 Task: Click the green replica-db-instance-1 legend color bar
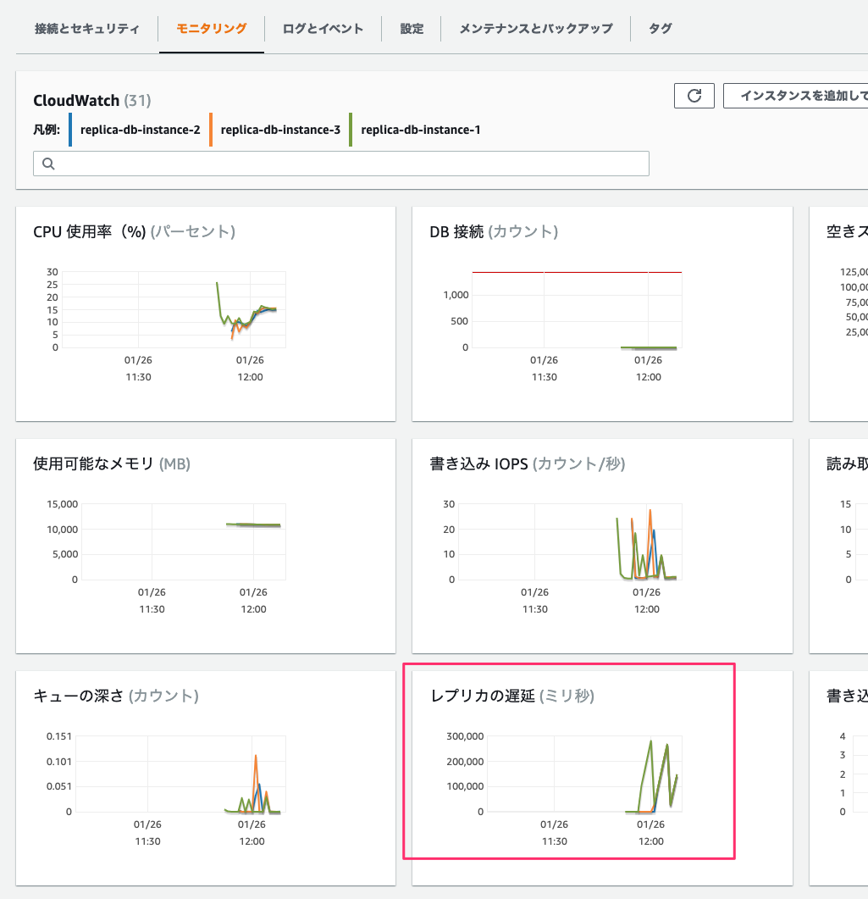click(x=351, y=130)
